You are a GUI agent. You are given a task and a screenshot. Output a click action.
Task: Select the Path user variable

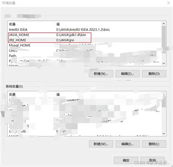tap(85, 56)
